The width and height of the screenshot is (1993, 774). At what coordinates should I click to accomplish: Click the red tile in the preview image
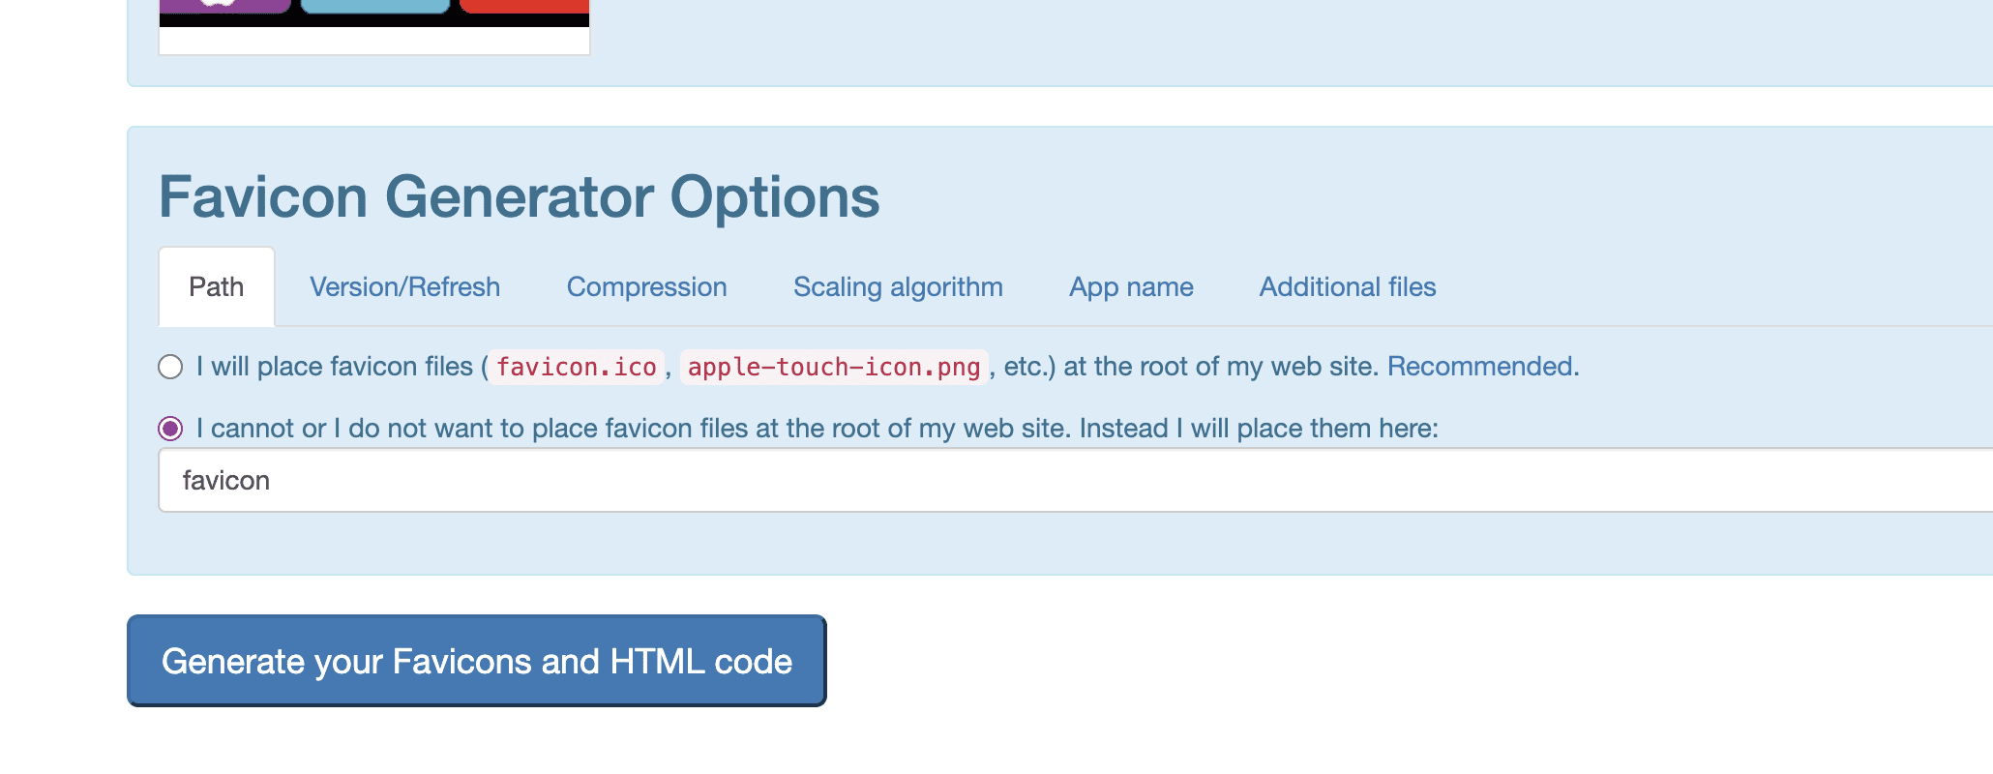(x=524, y=5)
